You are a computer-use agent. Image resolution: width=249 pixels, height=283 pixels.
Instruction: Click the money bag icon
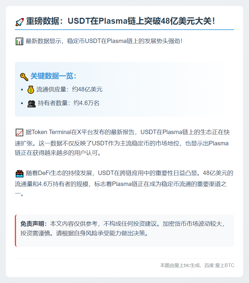[x=31, y=90]
